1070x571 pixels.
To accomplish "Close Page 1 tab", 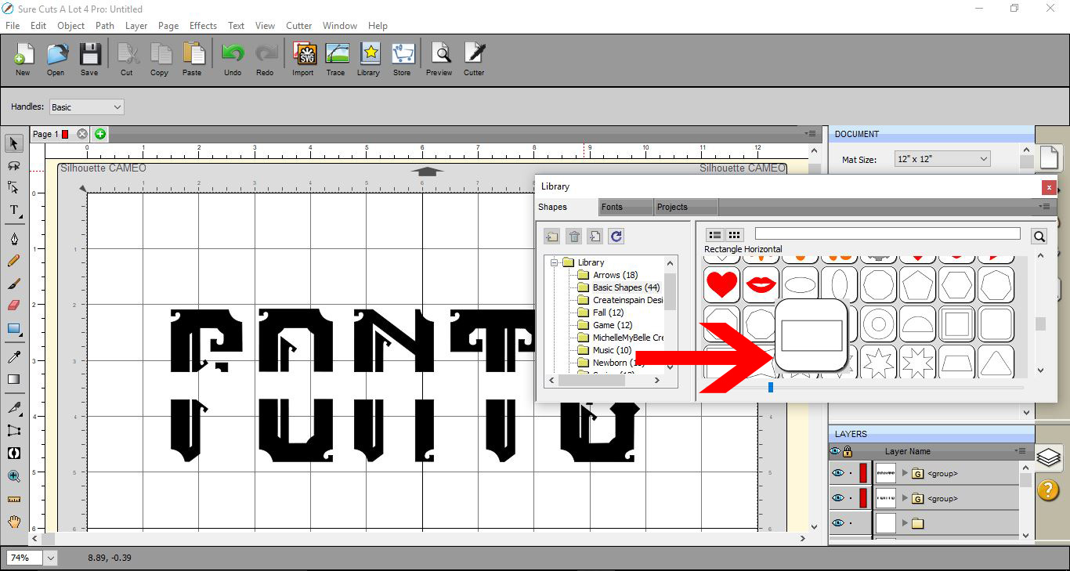I will pos(82,134).
